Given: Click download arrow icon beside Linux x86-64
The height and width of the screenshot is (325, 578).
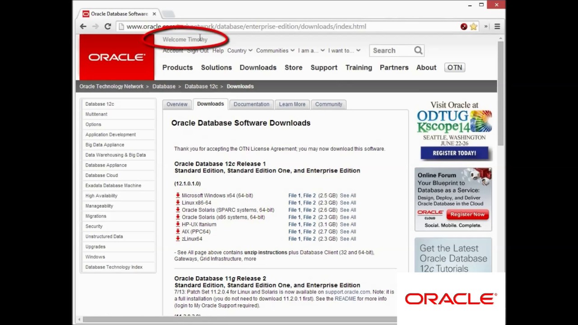Looking at the screenshot, I should coord(177,203).
